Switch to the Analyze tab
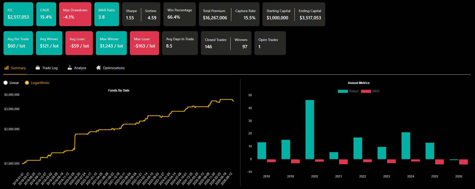The height and width of the screenshot is (189, 475). (x=77, y=68)
